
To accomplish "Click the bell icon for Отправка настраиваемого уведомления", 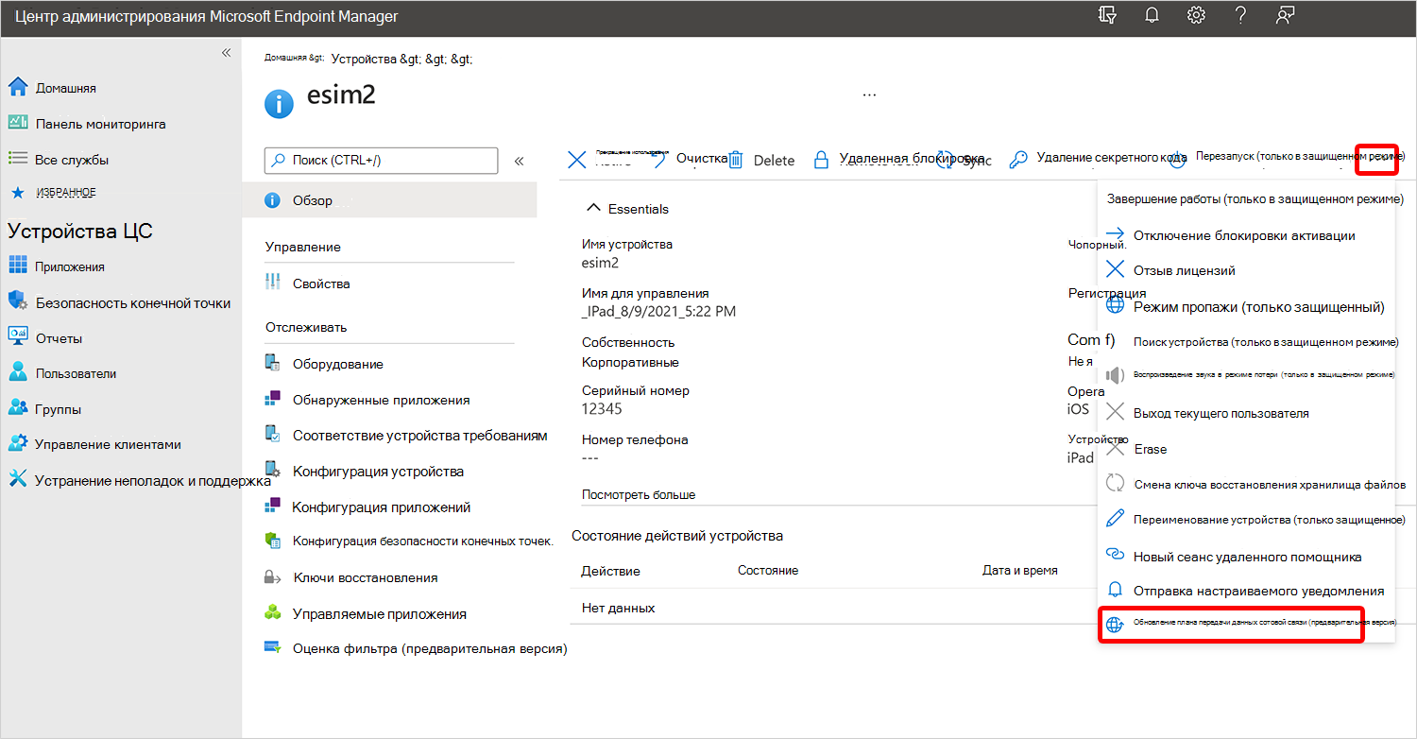I will click(1116, 590).
